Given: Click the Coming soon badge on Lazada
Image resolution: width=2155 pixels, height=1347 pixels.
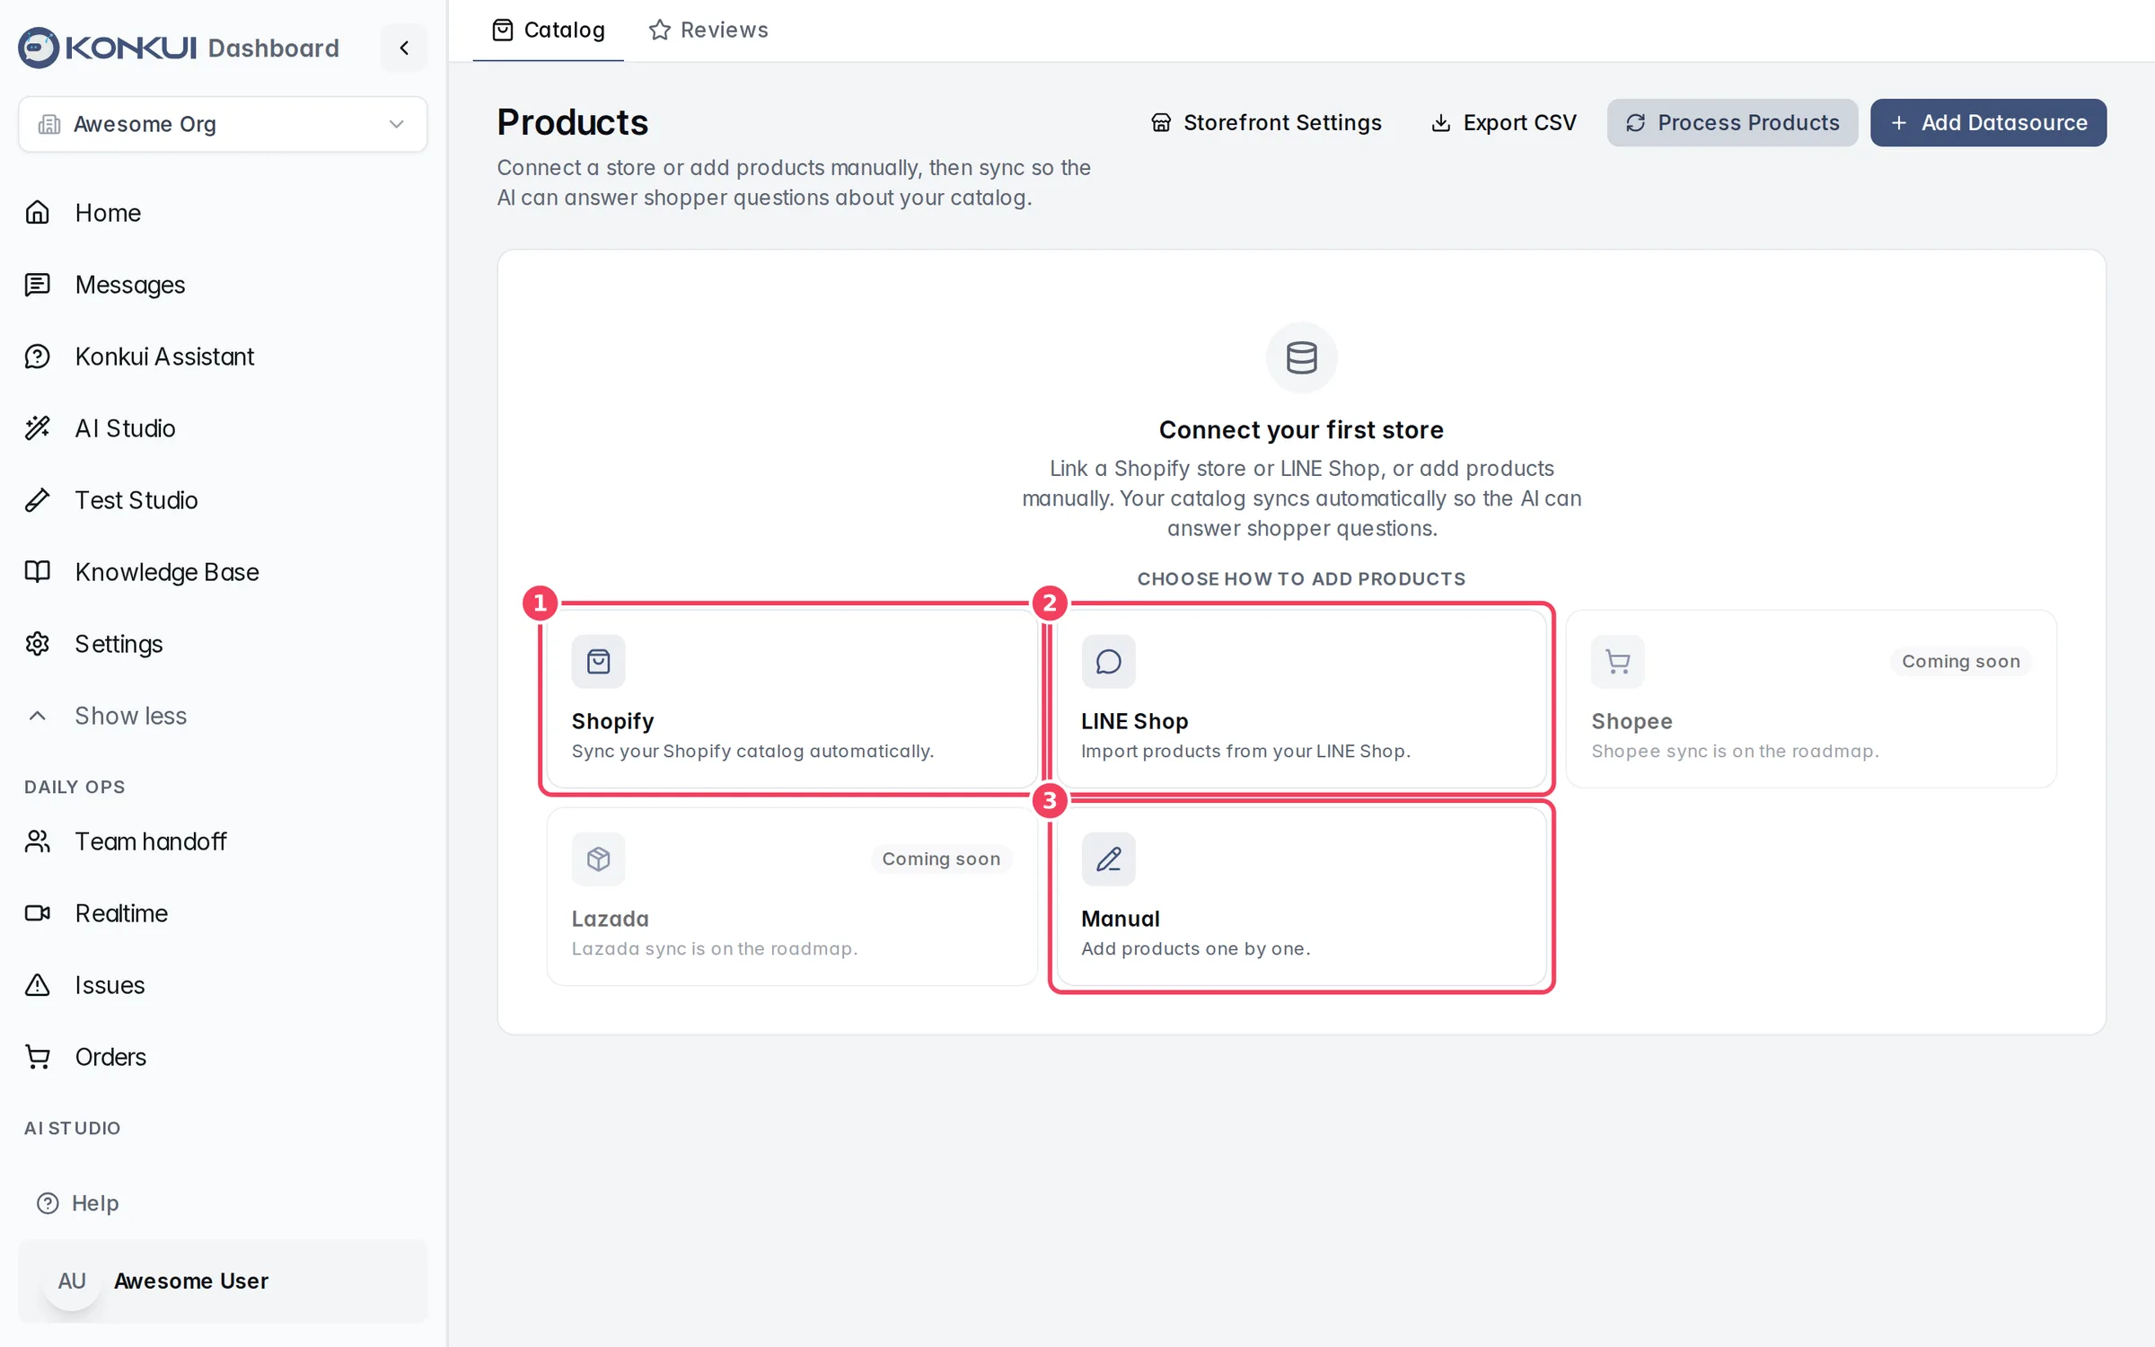Looking at the screenshot, I should point(941,859).
